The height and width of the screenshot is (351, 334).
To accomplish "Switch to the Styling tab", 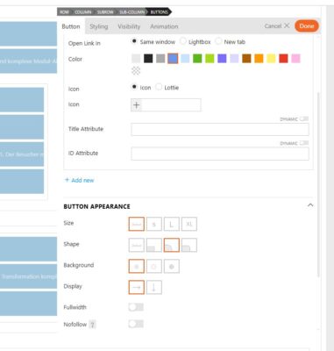I will (99, 26).
